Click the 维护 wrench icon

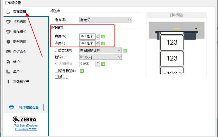pos(8,62)
